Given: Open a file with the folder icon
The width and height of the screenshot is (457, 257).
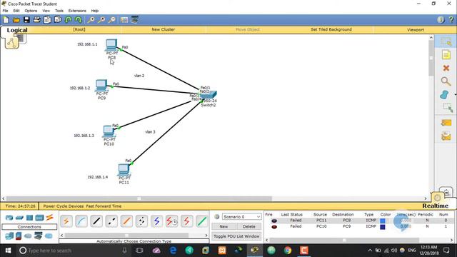Looking at the screenshot, I should [16, 20].
